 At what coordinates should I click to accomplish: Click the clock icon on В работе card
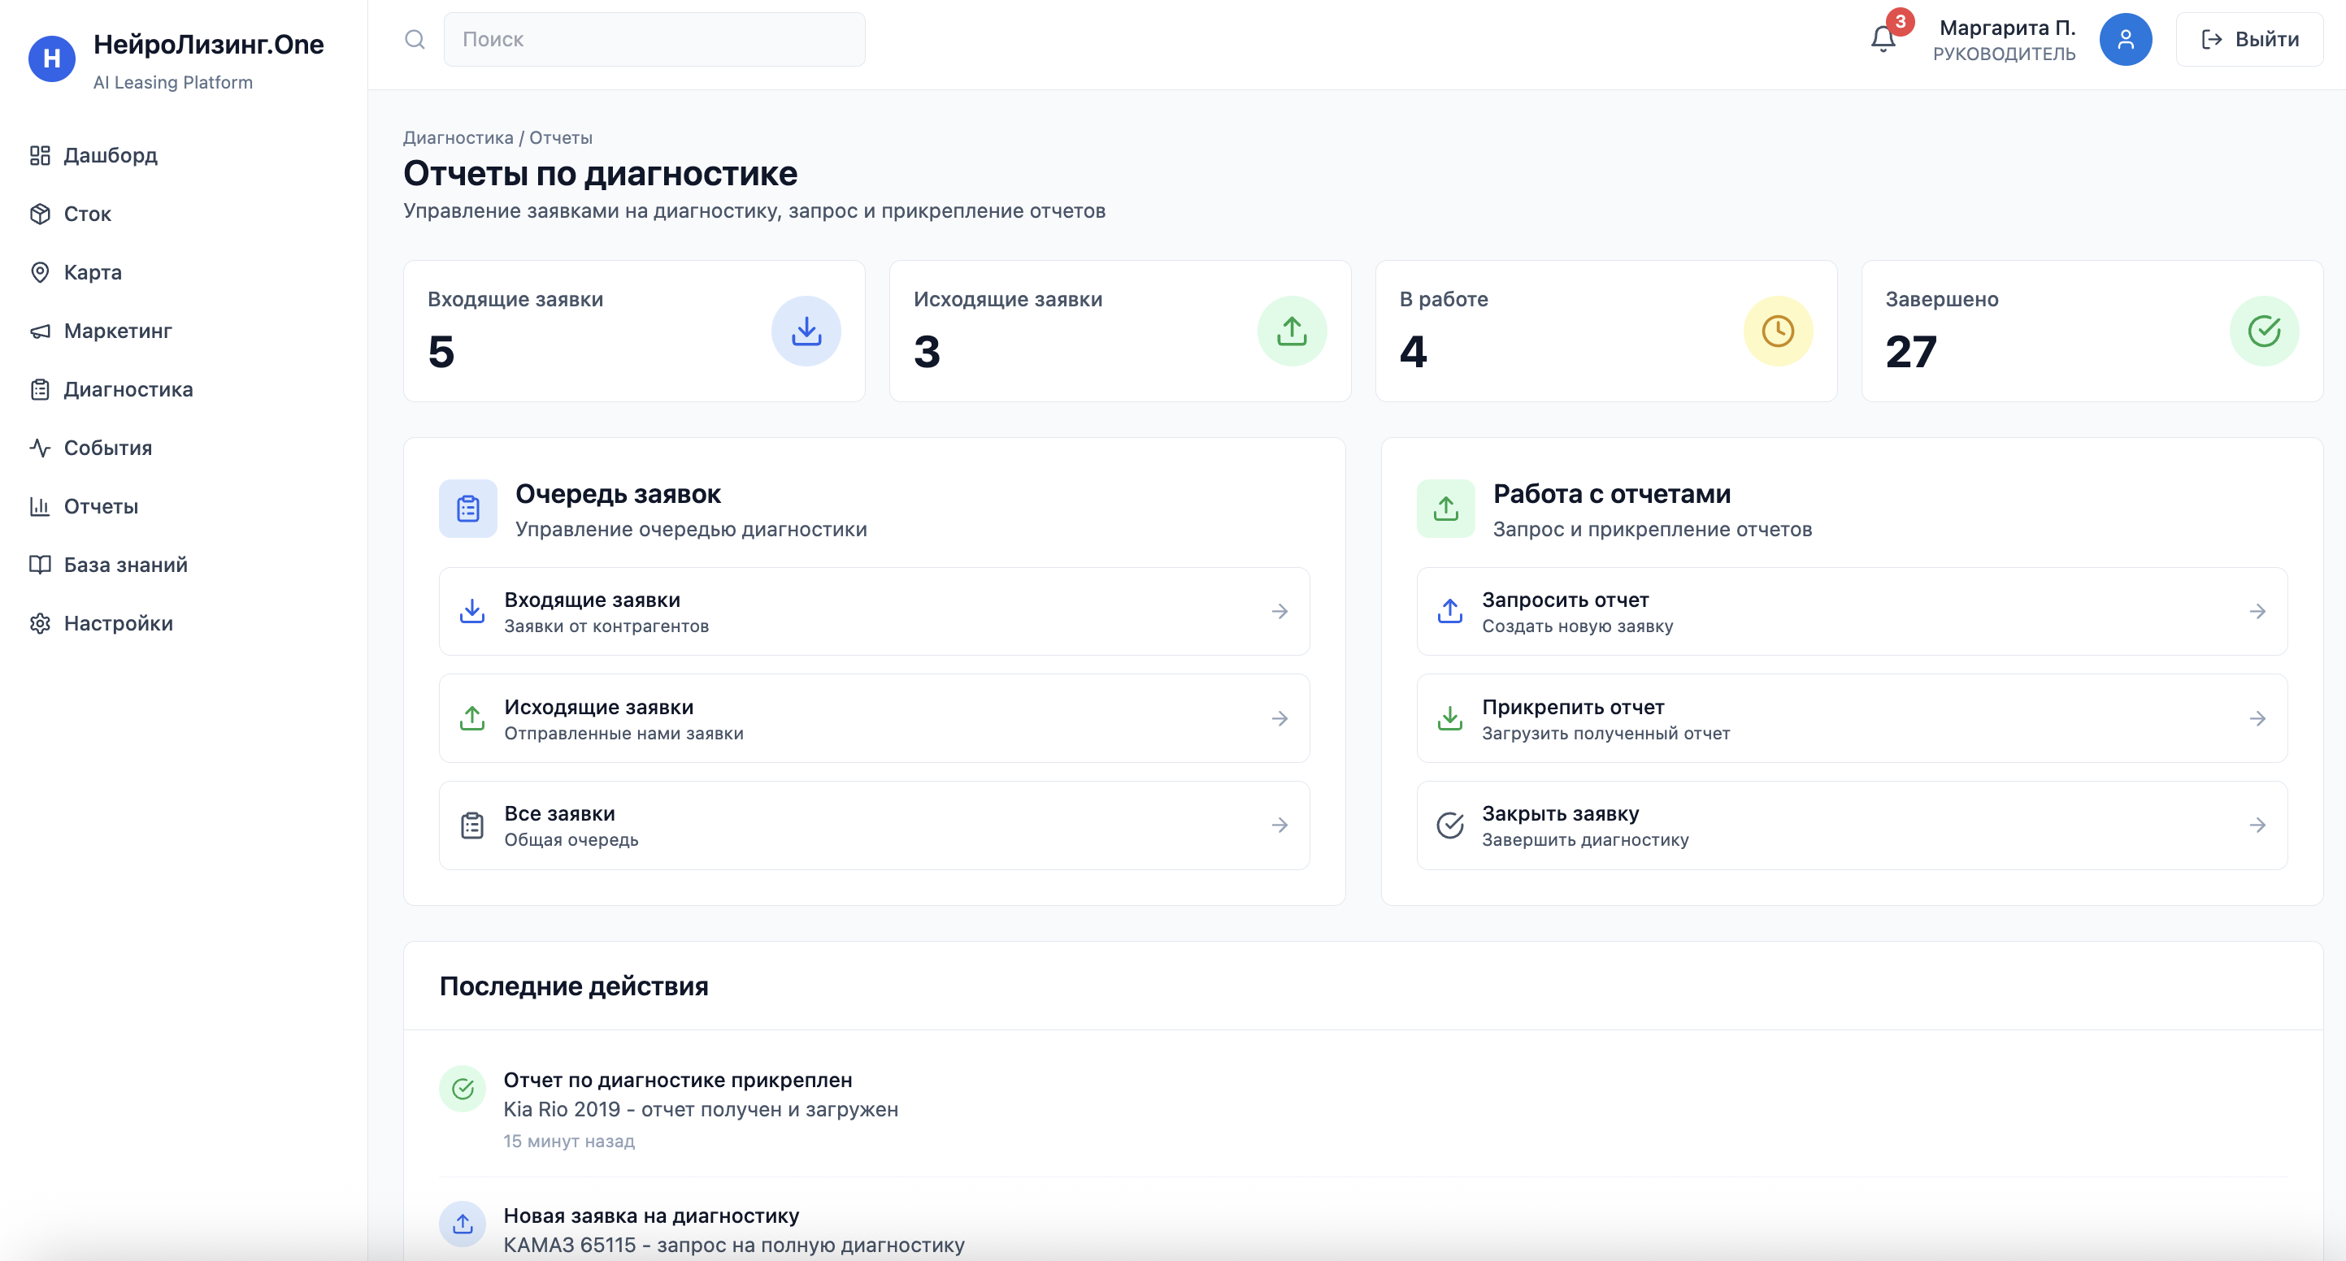pyautogui.click(x=1778, y=331)
